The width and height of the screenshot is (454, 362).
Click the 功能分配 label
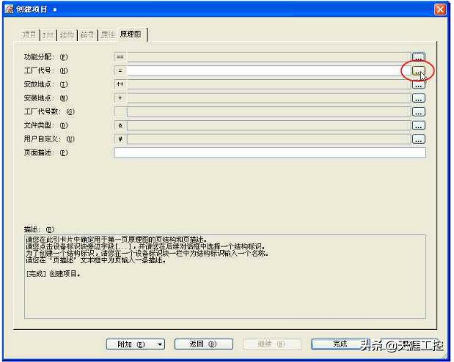tap(45, 56)
